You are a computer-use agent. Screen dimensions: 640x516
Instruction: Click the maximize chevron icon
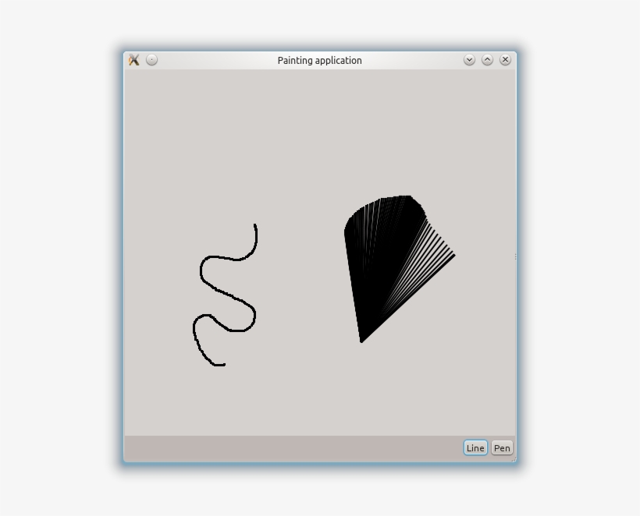pyautogui.click(x=487, y=59)
